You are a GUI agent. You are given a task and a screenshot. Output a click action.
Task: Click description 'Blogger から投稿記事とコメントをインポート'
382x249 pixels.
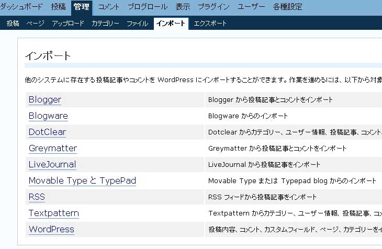click(271, 99)
